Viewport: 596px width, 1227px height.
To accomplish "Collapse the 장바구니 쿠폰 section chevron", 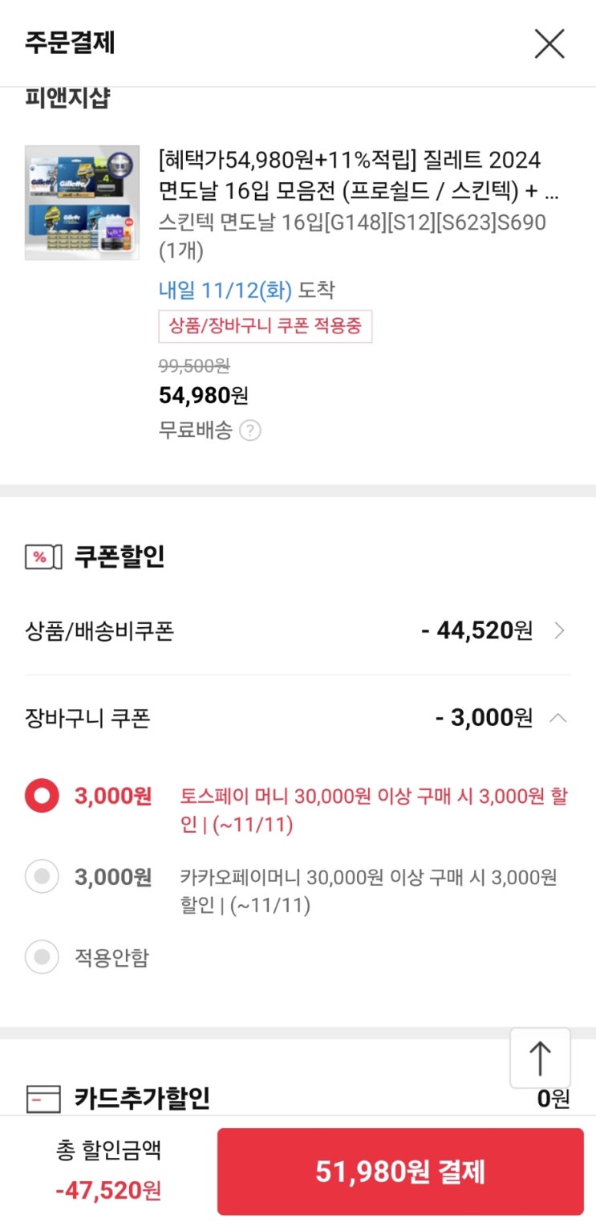I will coord(558,718).
